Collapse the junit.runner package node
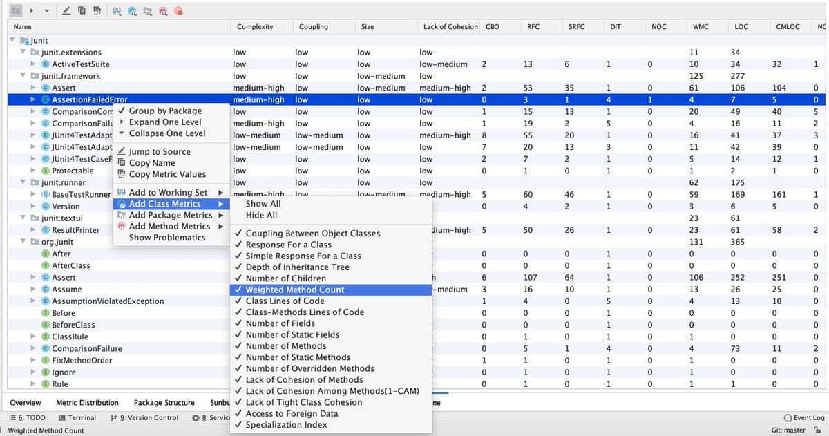 click(x=23, y=182)
